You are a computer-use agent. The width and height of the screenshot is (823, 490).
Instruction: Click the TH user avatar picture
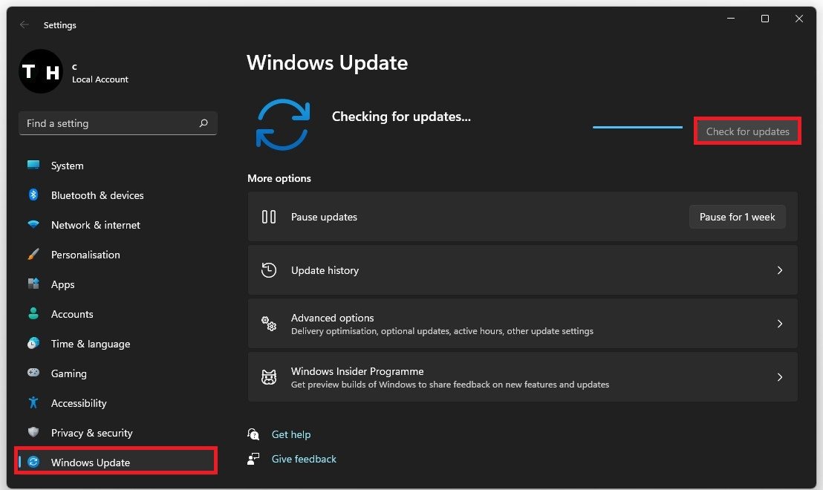click(x=40, y=71)
